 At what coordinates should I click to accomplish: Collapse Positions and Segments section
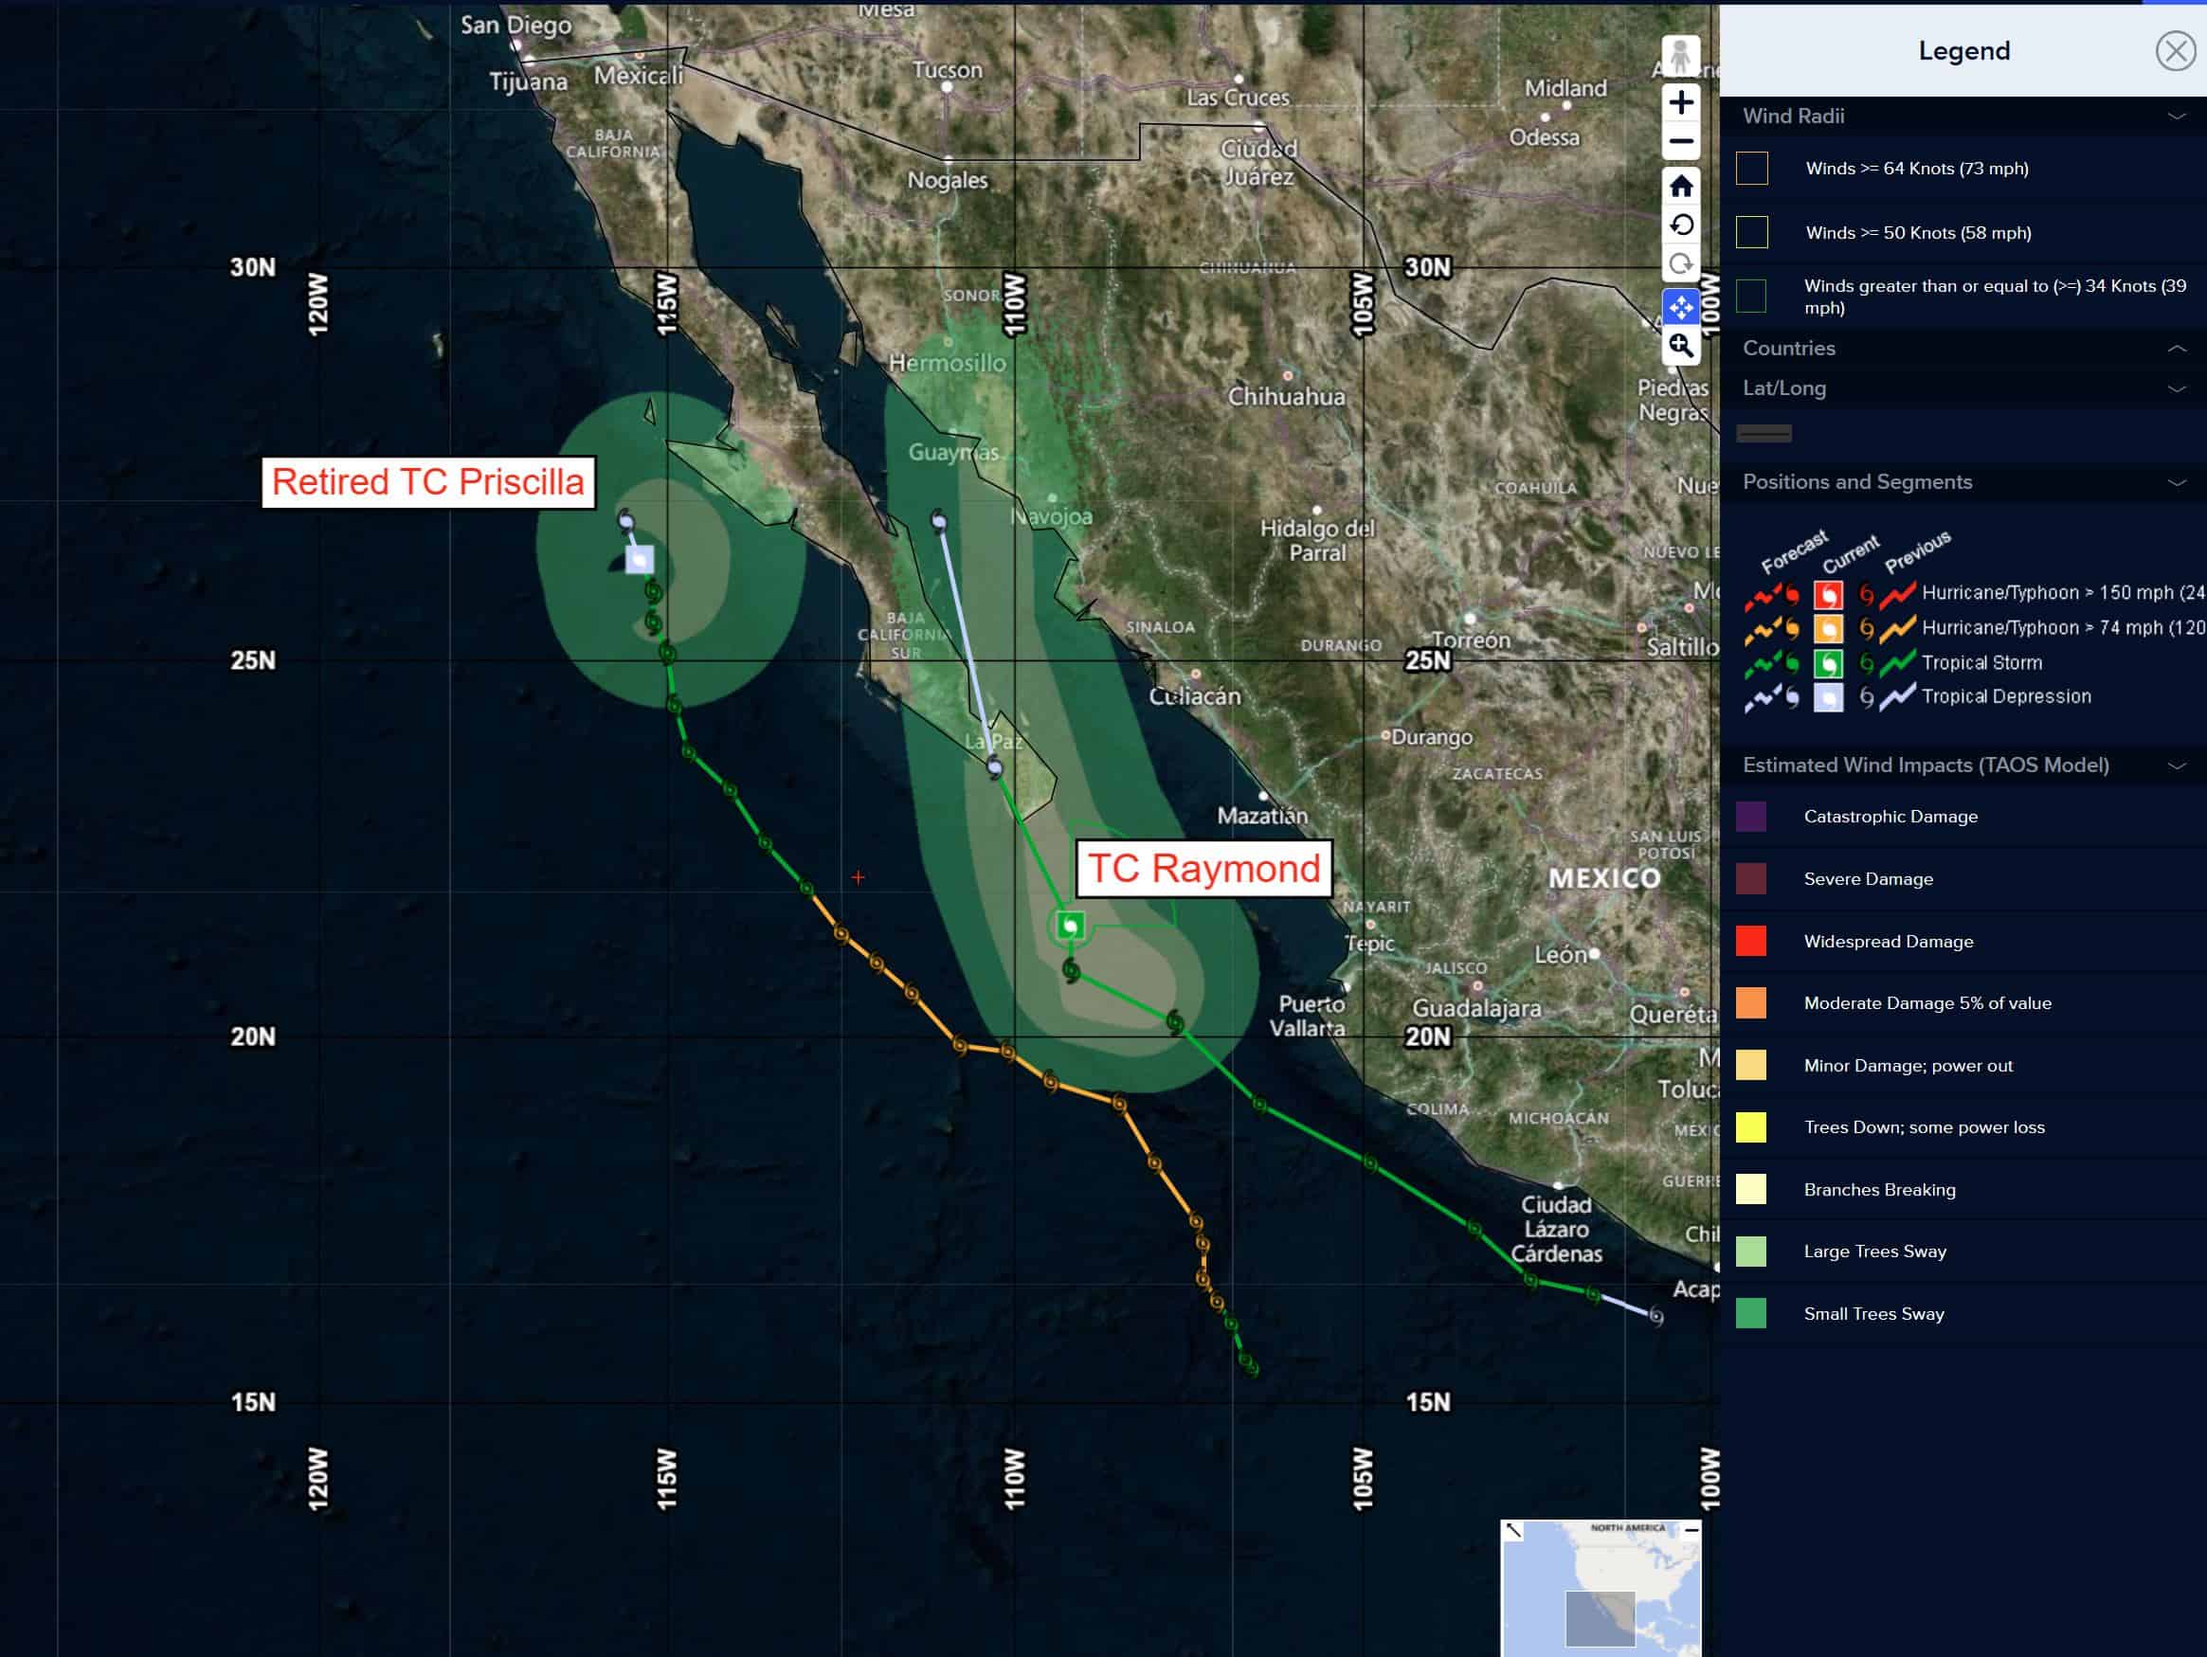tap(2176, 483)
